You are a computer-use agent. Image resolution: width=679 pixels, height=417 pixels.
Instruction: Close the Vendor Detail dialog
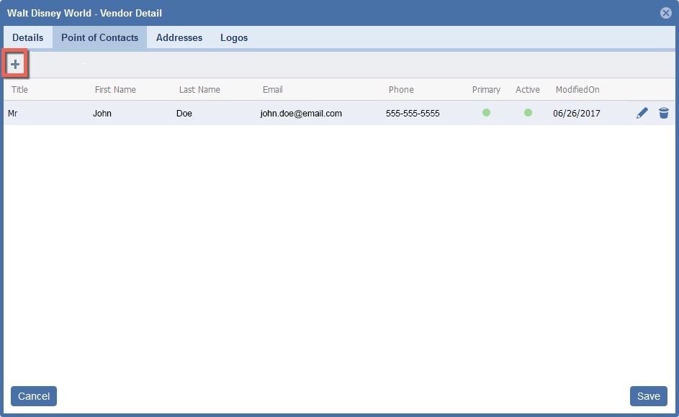tap(666, 13)
